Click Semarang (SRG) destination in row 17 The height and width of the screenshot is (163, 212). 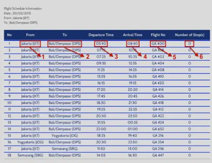click(x=65, y=149)
